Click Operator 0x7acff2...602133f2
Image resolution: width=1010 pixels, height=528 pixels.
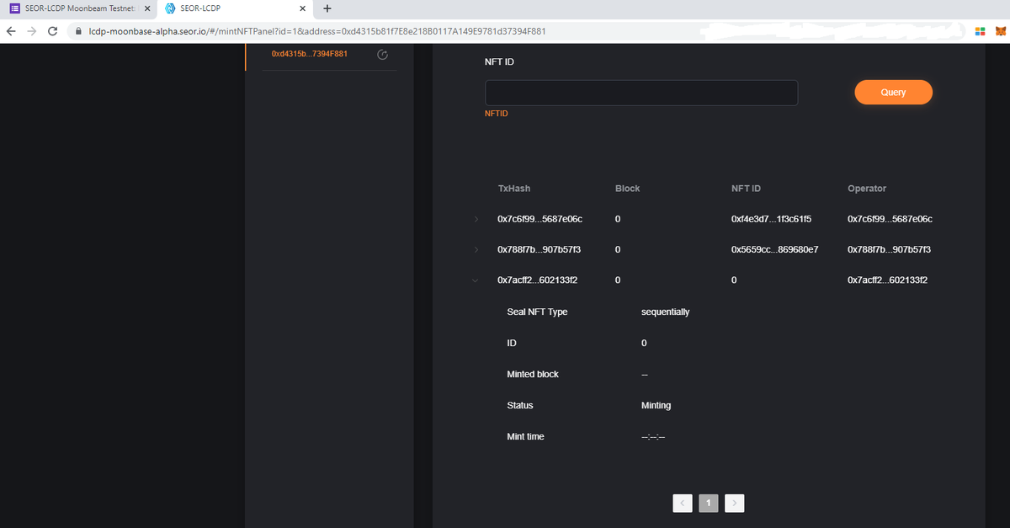coord(889,280)
